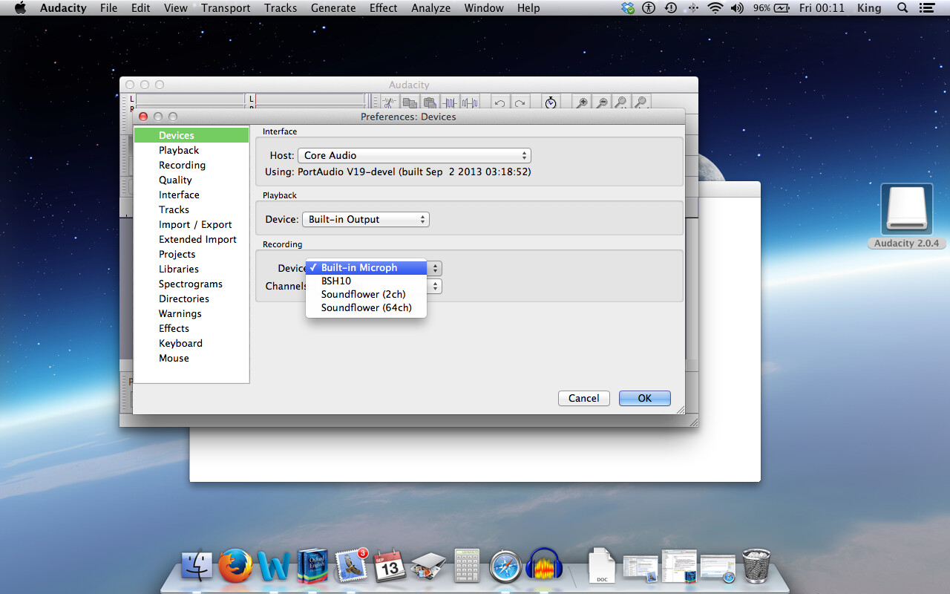This screenshot has height=594, width=950.
Task: Open the Analyze menu
Action: 431,8
